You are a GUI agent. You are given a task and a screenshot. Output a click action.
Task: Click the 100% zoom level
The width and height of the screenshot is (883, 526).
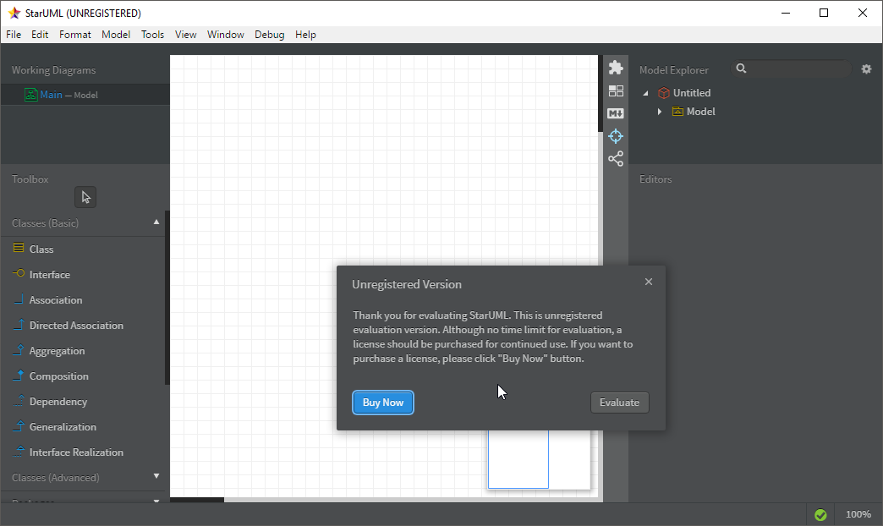tap(858, 514)
